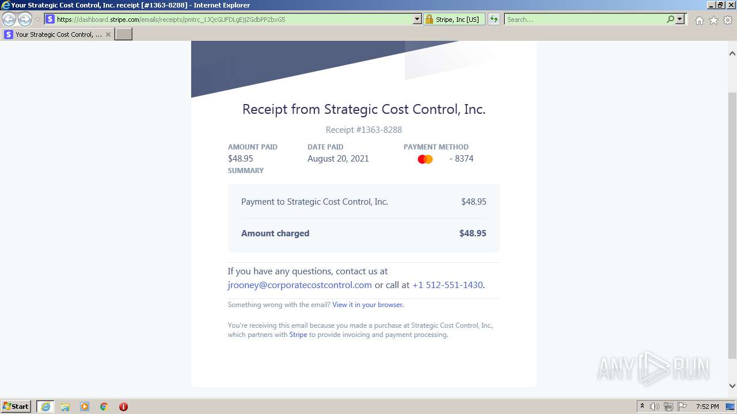737x414 pixels.
Task: Click the 7:52 PM system clock
Action: click(707, 407)
